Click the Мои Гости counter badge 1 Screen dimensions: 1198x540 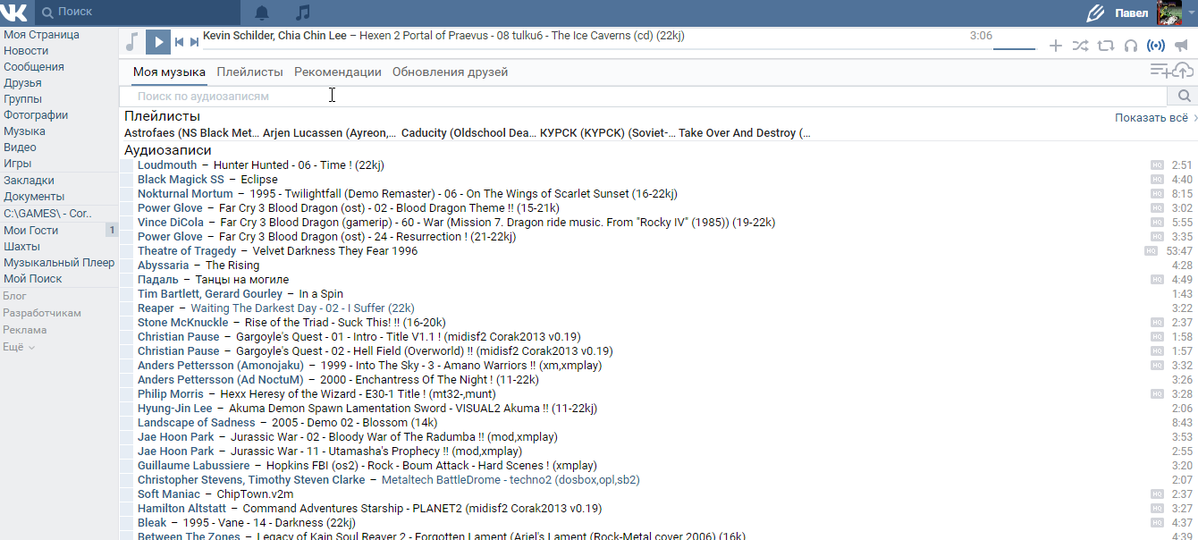(x=112, y=231)
